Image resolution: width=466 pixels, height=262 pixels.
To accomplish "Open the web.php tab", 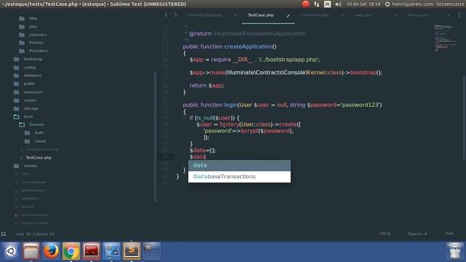I will (363, 15).
